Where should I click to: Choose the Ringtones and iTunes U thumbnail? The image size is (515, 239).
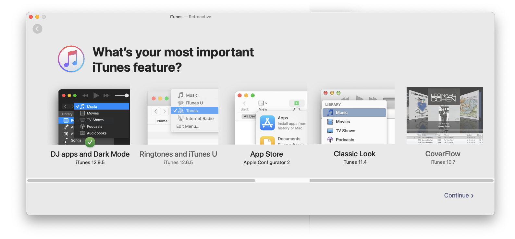[183, 117]
